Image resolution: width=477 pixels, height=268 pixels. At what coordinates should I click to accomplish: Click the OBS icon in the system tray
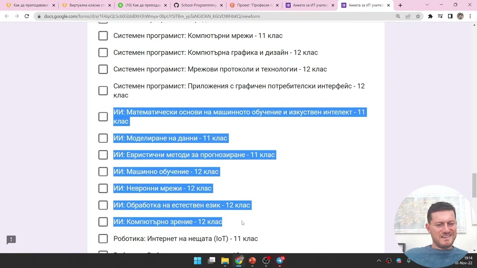tap(389, 261)
